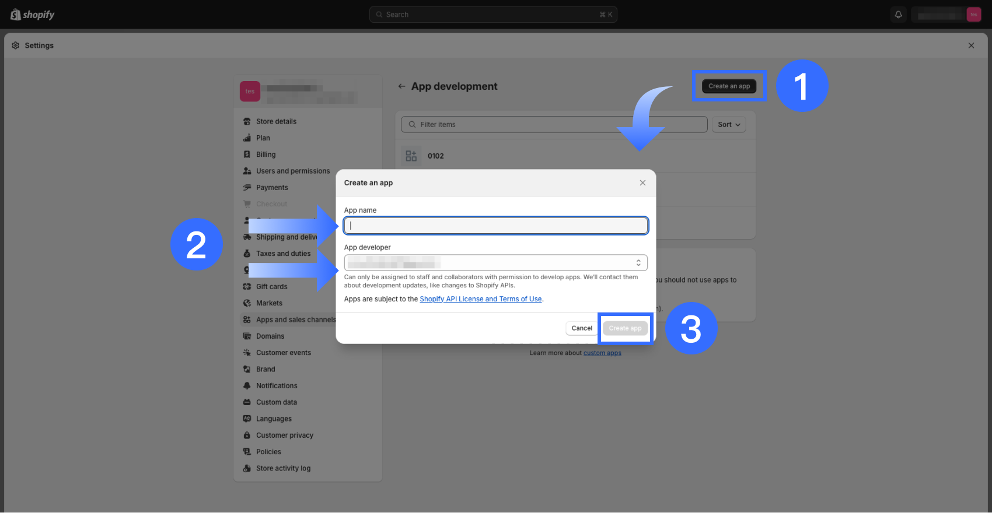Open Users and permissions
This screenshot has width=992, height=513.
[293, 171]
